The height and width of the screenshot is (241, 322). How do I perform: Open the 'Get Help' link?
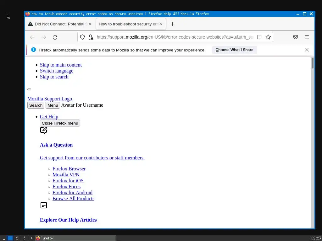coord(49,116)
